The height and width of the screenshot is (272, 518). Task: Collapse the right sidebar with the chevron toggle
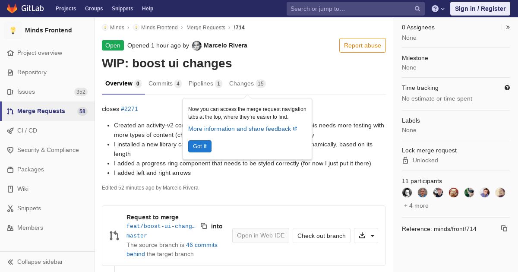pos(508,27)
